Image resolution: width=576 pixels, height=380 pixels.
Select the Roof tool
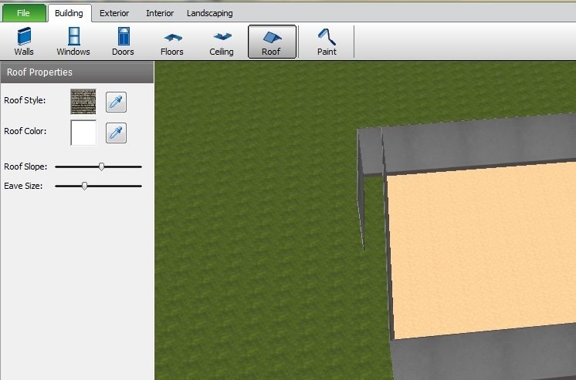click(272, 42)
